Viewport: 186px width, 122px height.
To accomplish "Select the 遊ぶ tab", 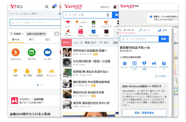I will [x=48, y=40].
